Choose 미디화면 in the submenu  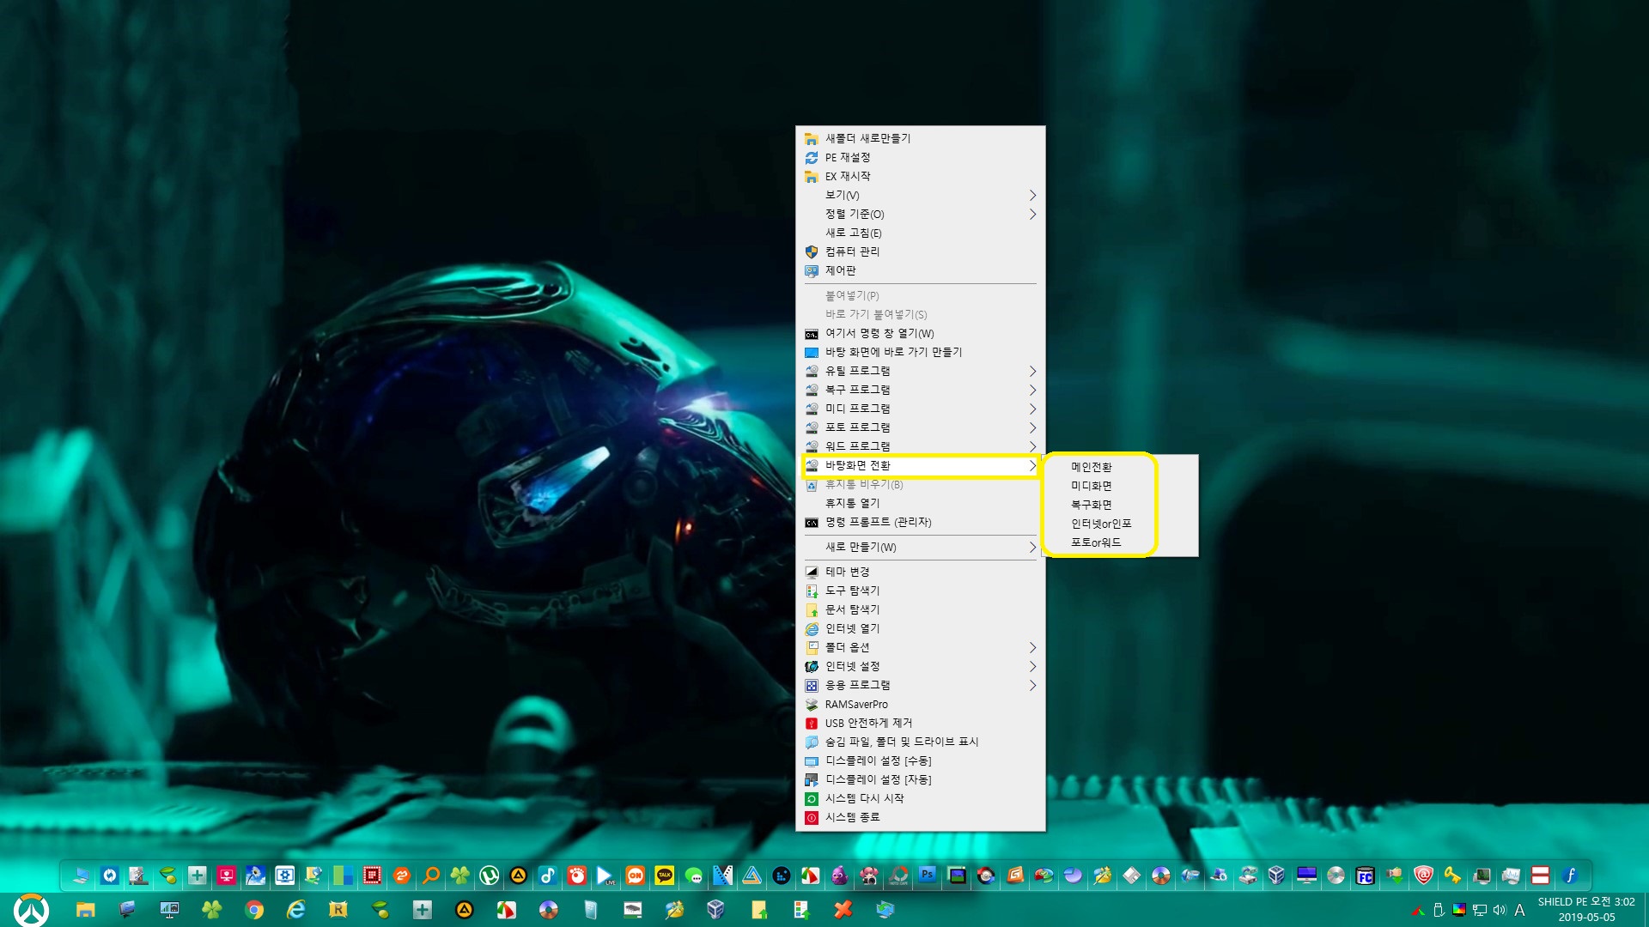click(1120, 486)
